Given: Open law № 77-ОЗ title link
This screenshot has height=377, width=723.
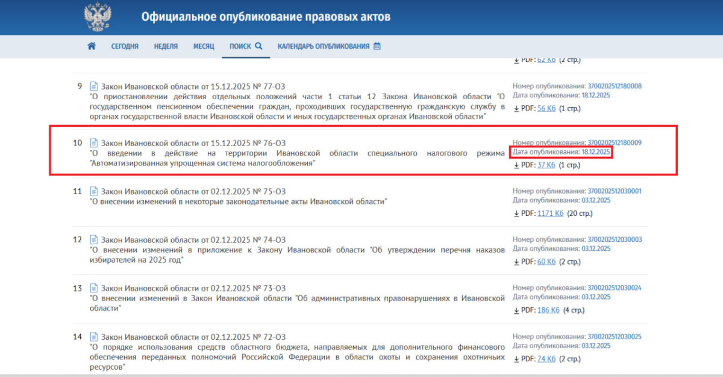Looking at the screenshot, I should coord(193,86).
